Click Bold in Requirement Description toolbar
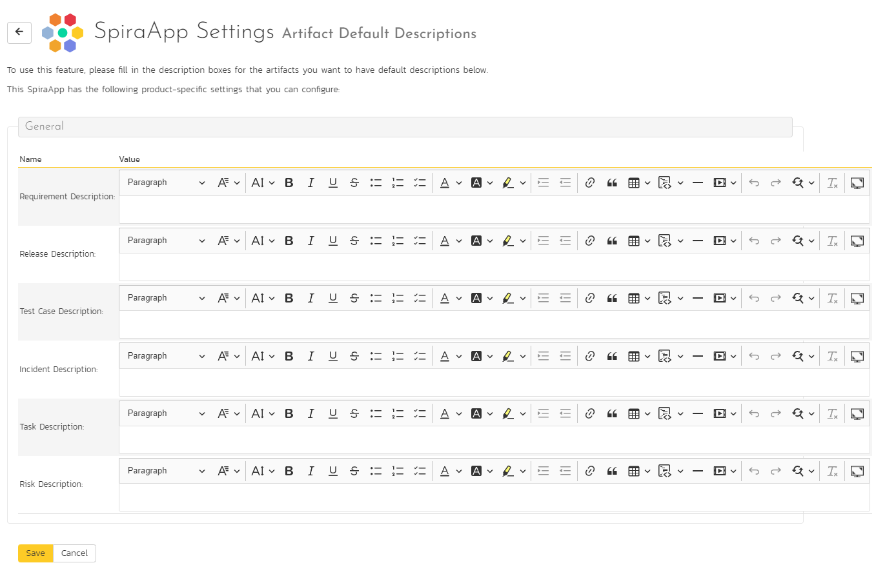The height and width of the screenshot is (565, 876). (x=289, y=183)
